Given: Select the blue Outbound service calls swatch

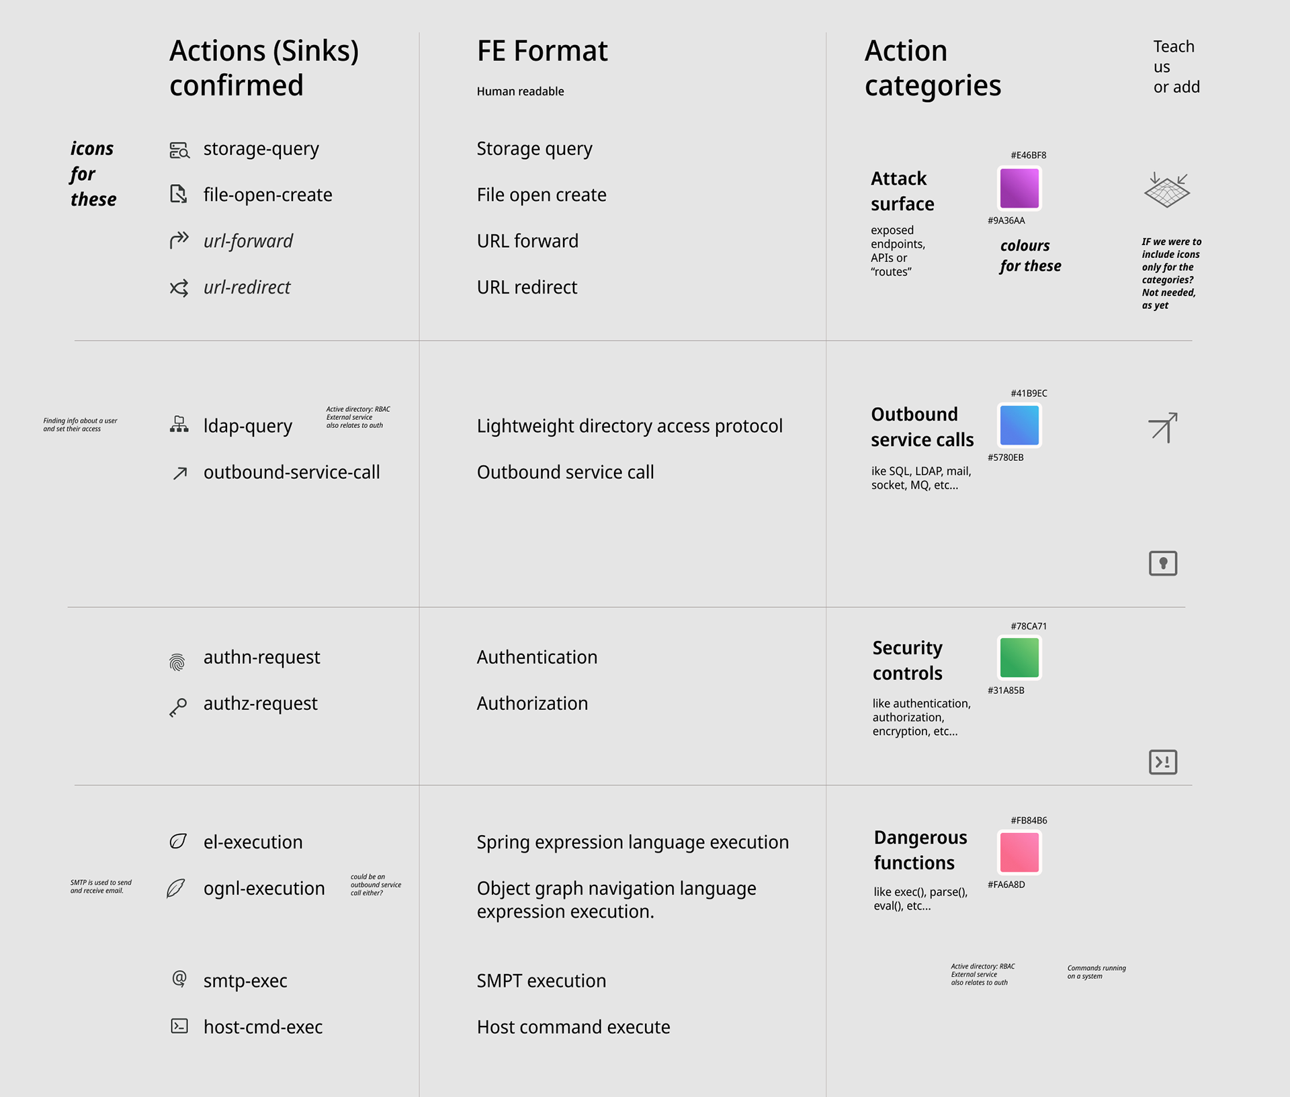Looking at the screenshot, I should [x=1019, y=425].
